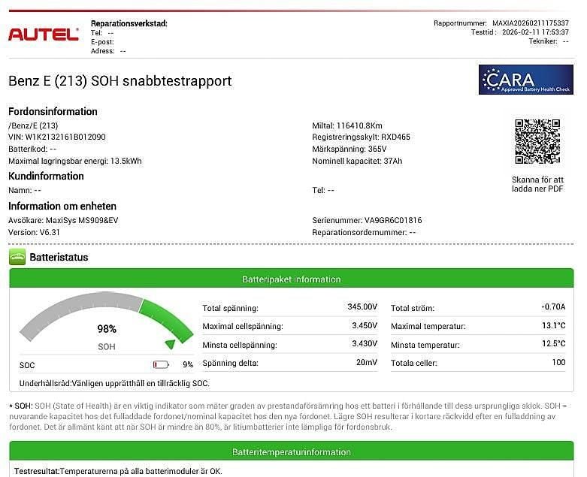Click the serial number VA9GR6C01816

[x=393, y=220]
